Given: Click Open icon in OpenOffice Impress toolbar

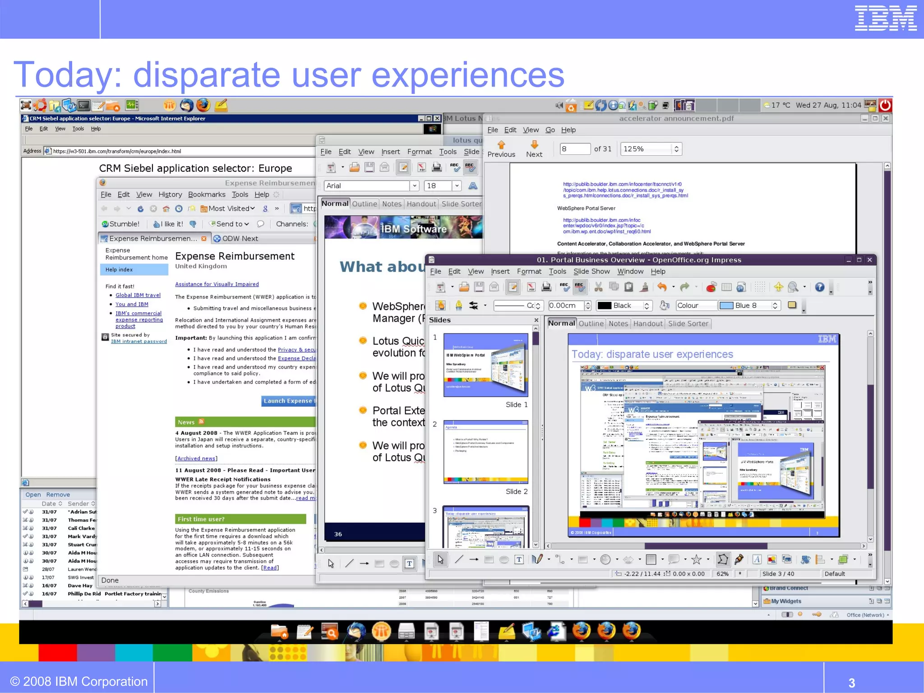Looking at the screenshot, I should 464,287.
